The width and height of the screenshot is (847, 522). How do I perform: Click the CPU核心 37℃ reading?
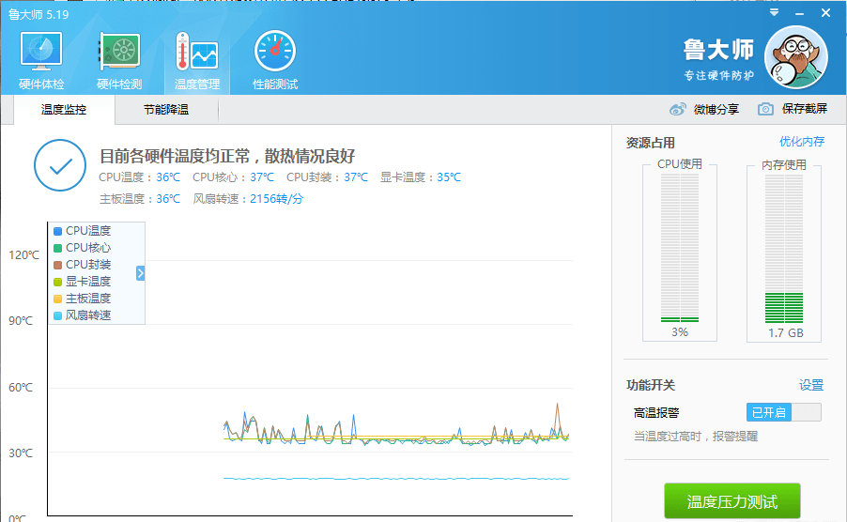click(234, 177)
